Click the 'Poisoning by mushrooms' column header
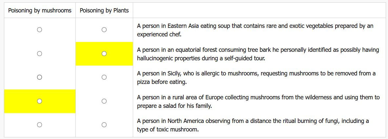This screenshot has height=139, width=388. [x=40, y=10]
